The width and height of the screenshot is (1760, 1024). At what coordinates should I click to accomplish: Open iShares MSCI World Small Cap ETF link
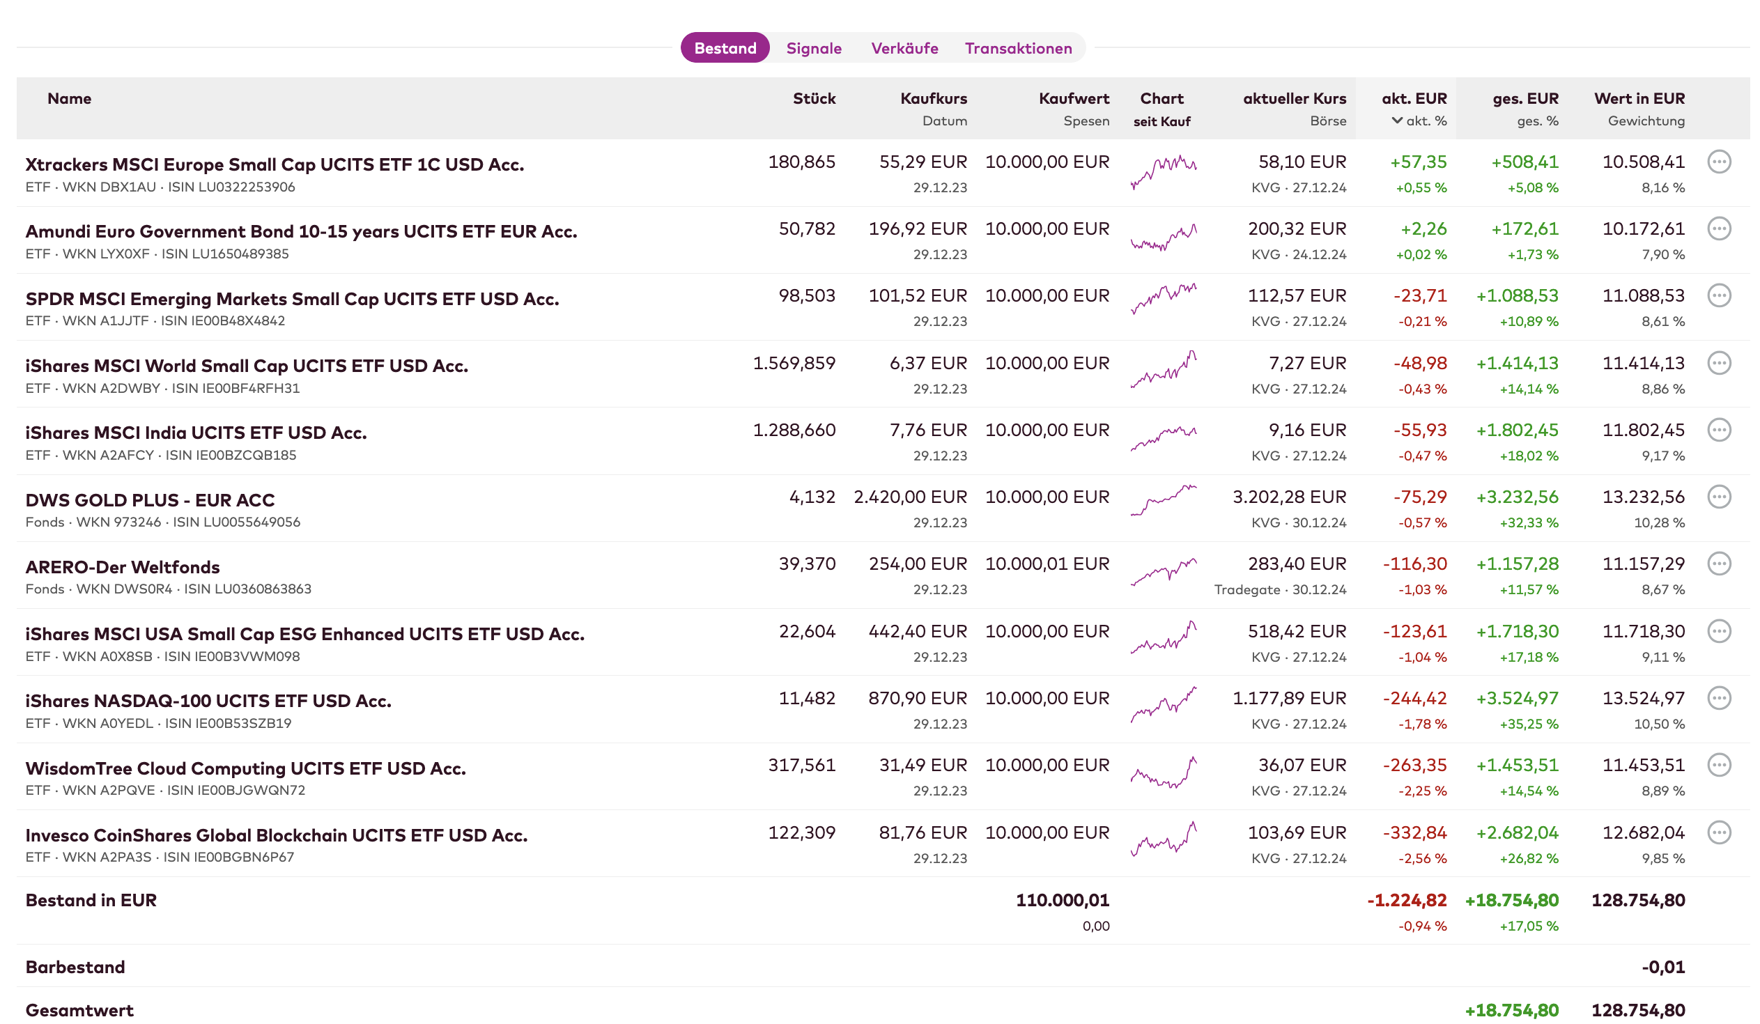tap(247, 366)
